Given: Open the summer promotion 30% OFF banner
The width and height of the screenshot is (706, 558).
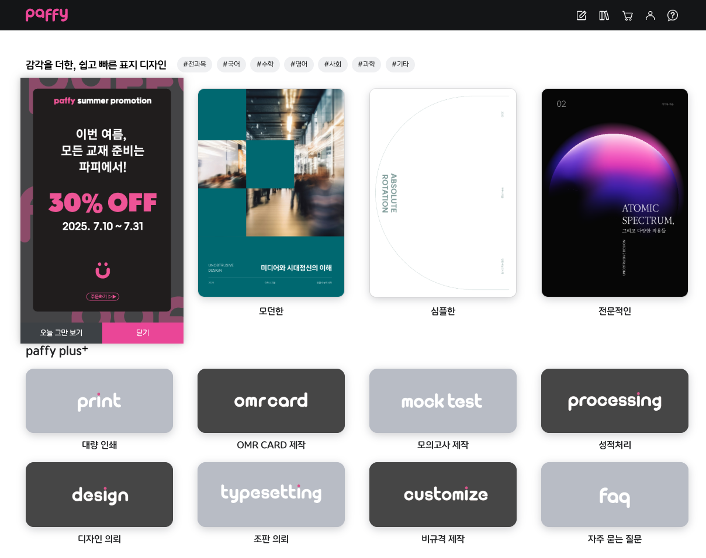Looking at the screenshot, I should pos(102,200).
